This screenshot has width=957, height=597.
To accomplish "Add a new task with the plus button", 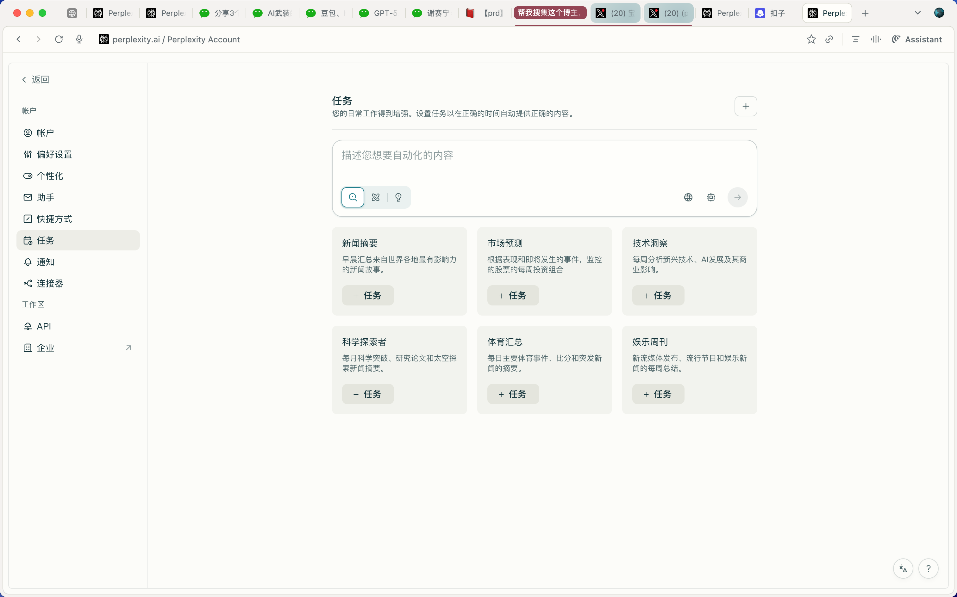I will pos(746,106).
